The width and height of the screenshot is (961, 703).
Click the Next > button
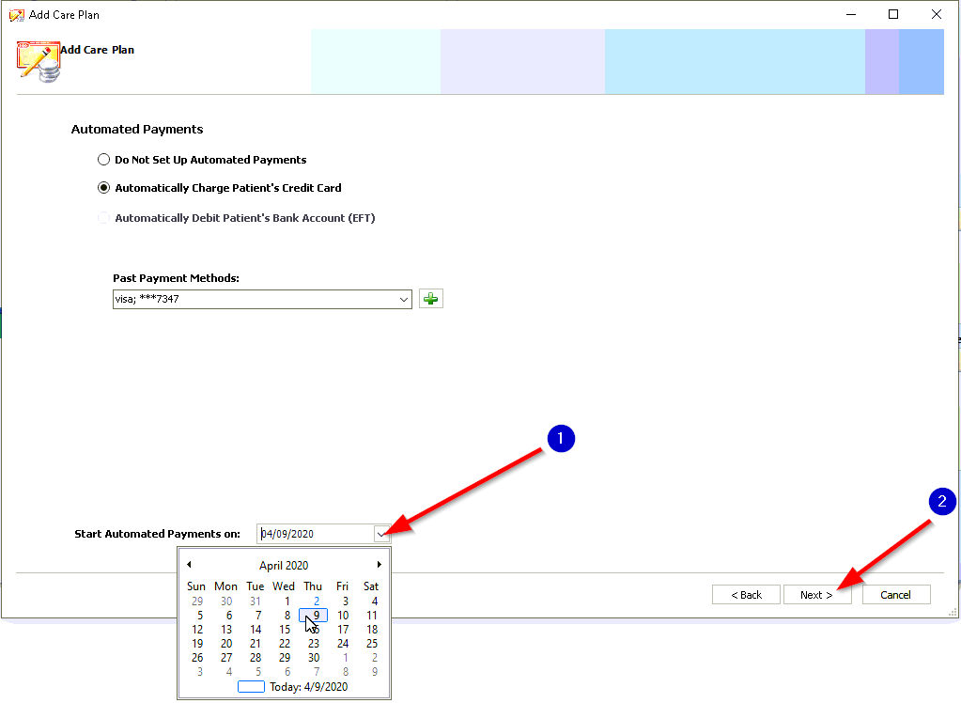(817, 594)
